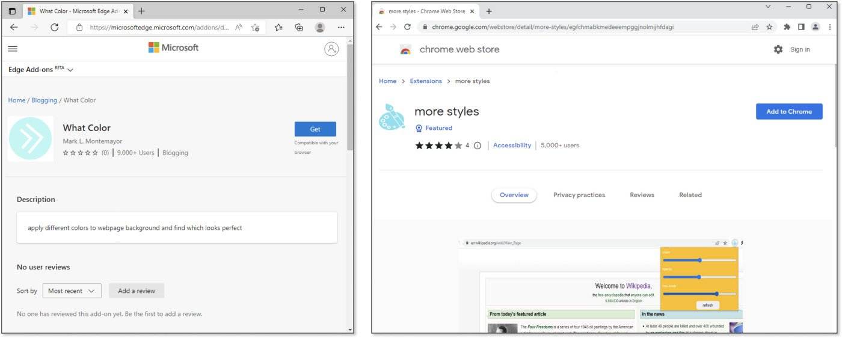
Task: Open the Edge Favorites list
Action: pos(278,27)
